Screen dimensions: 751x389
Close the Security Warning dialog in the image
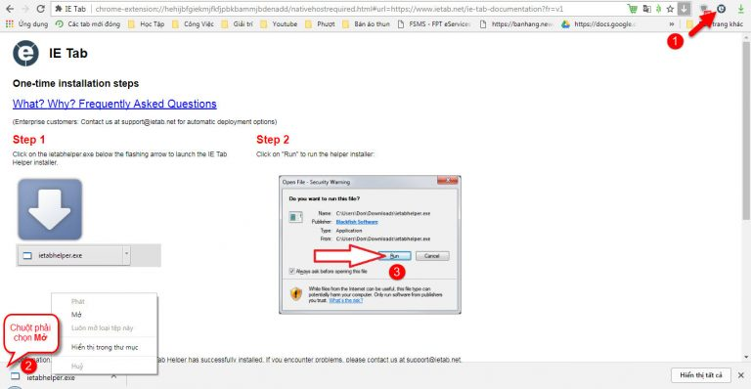coord(448,181)
